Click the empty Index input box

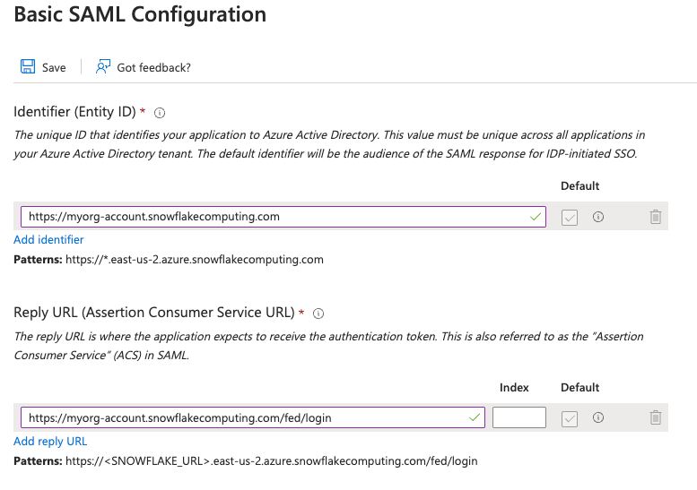pos(519,417)
